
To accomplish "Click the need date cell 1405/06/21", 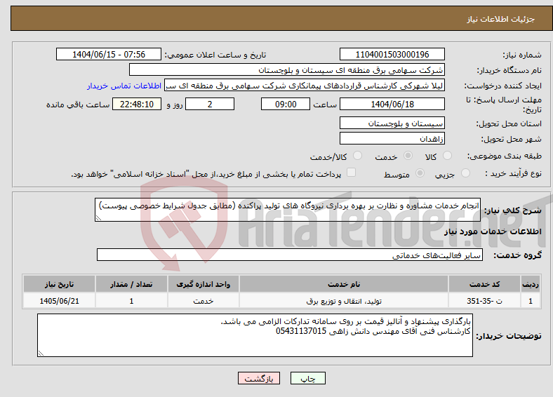I will [x=59, y=301].
